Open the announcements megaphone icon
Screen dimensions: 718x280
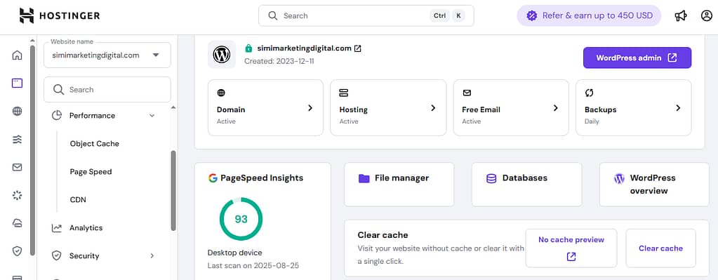[681, 15]
